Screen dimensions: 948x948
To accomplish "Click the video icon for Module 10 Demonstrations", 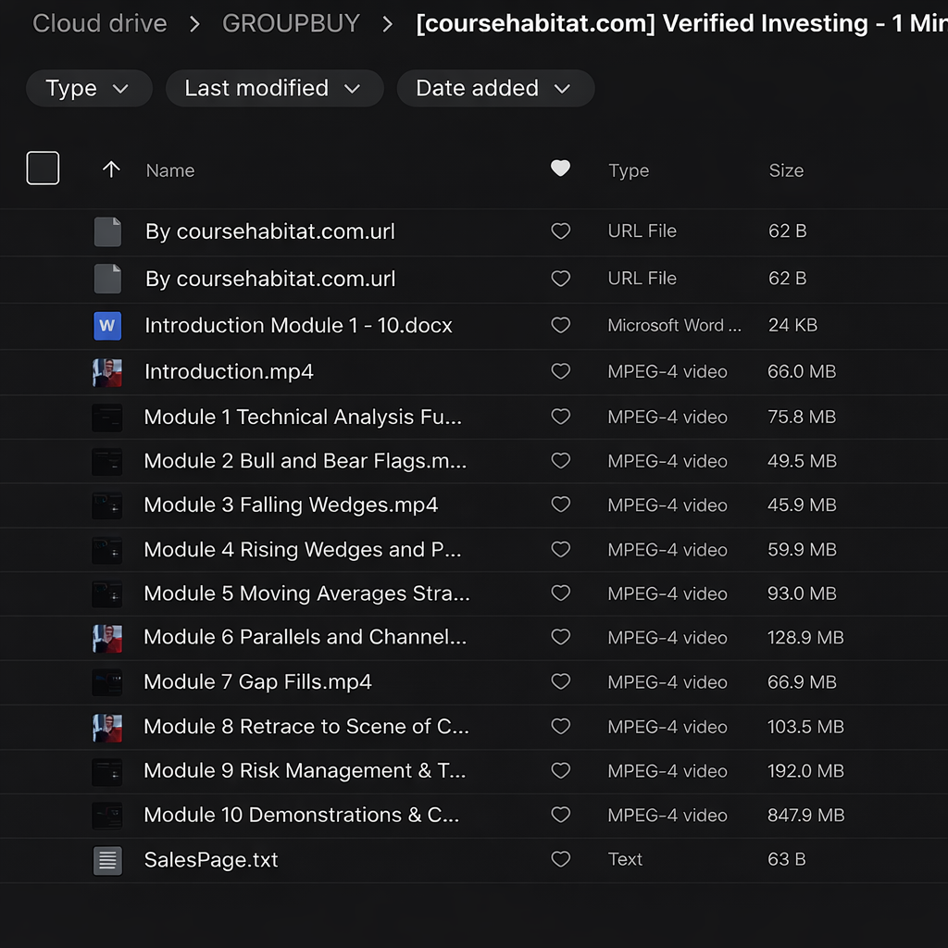I will pyautogui.click(x=107, y=816).
